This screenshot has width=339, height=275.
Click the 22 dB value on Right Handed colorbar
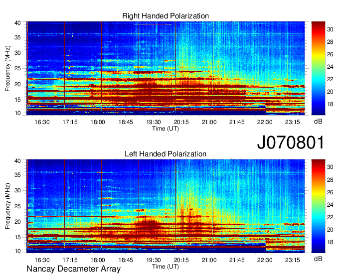click(330, 79)
